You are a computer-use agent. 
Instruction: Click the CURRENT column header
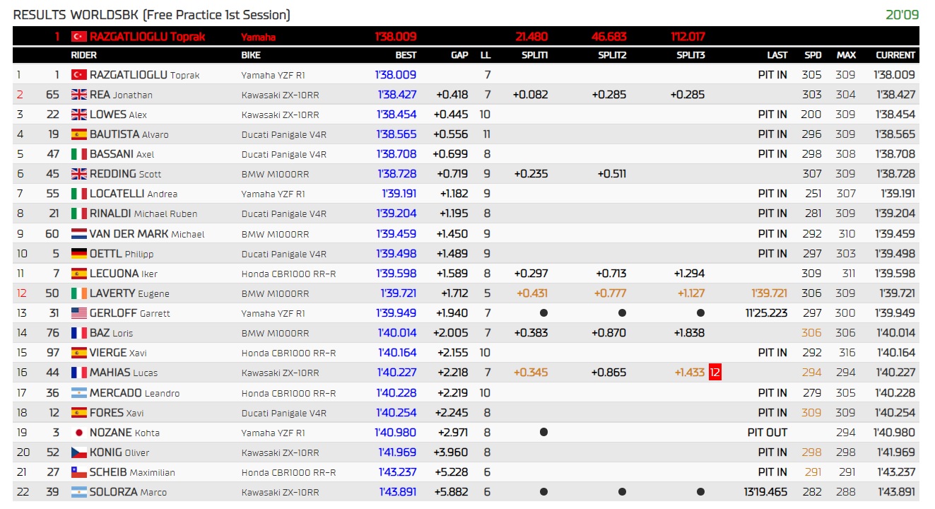895,55
